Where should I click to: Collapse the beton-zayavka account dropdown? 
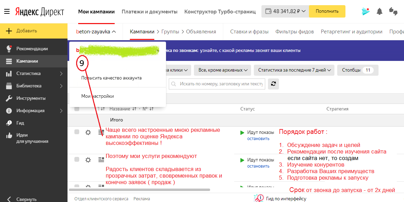96,32
